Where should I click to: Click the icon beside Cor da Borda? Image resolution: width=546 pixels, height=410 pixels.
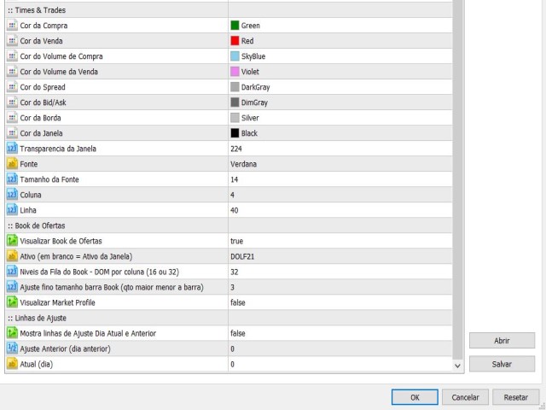point(12,118)
